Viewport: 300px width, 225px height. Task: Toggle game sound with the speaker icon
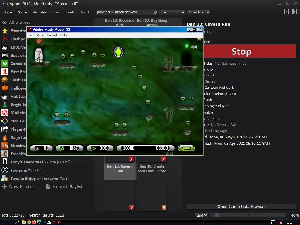(194, 47)
